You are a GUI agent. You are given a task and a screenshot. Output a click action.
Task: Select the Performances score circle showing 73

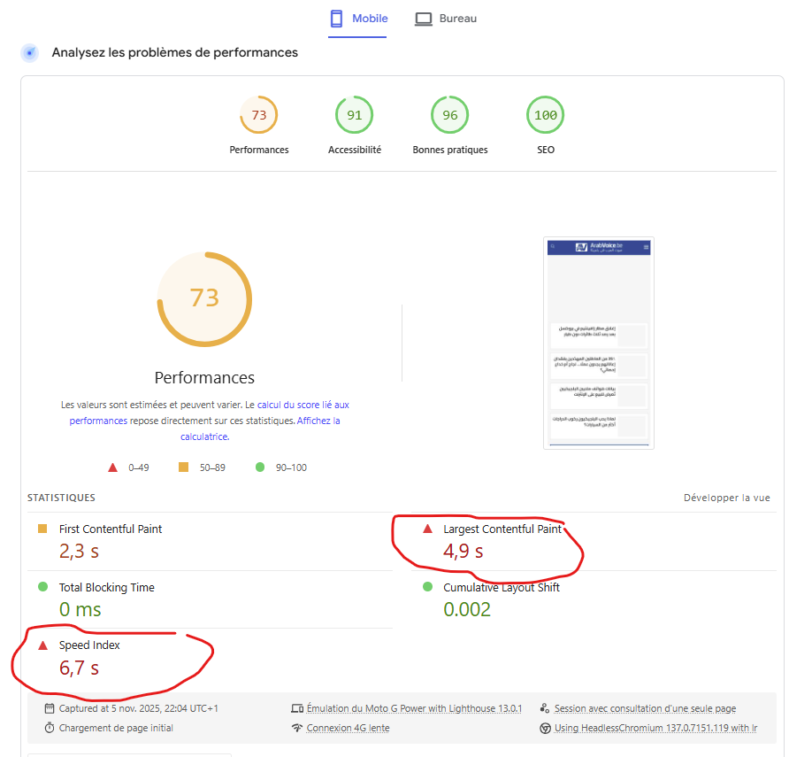click(x=258, y=115)
